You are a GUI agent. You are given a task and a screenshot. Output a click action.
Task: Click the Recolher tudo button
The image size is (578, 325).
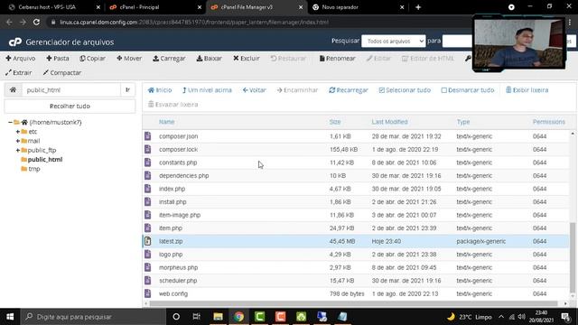tap(70, 107)
